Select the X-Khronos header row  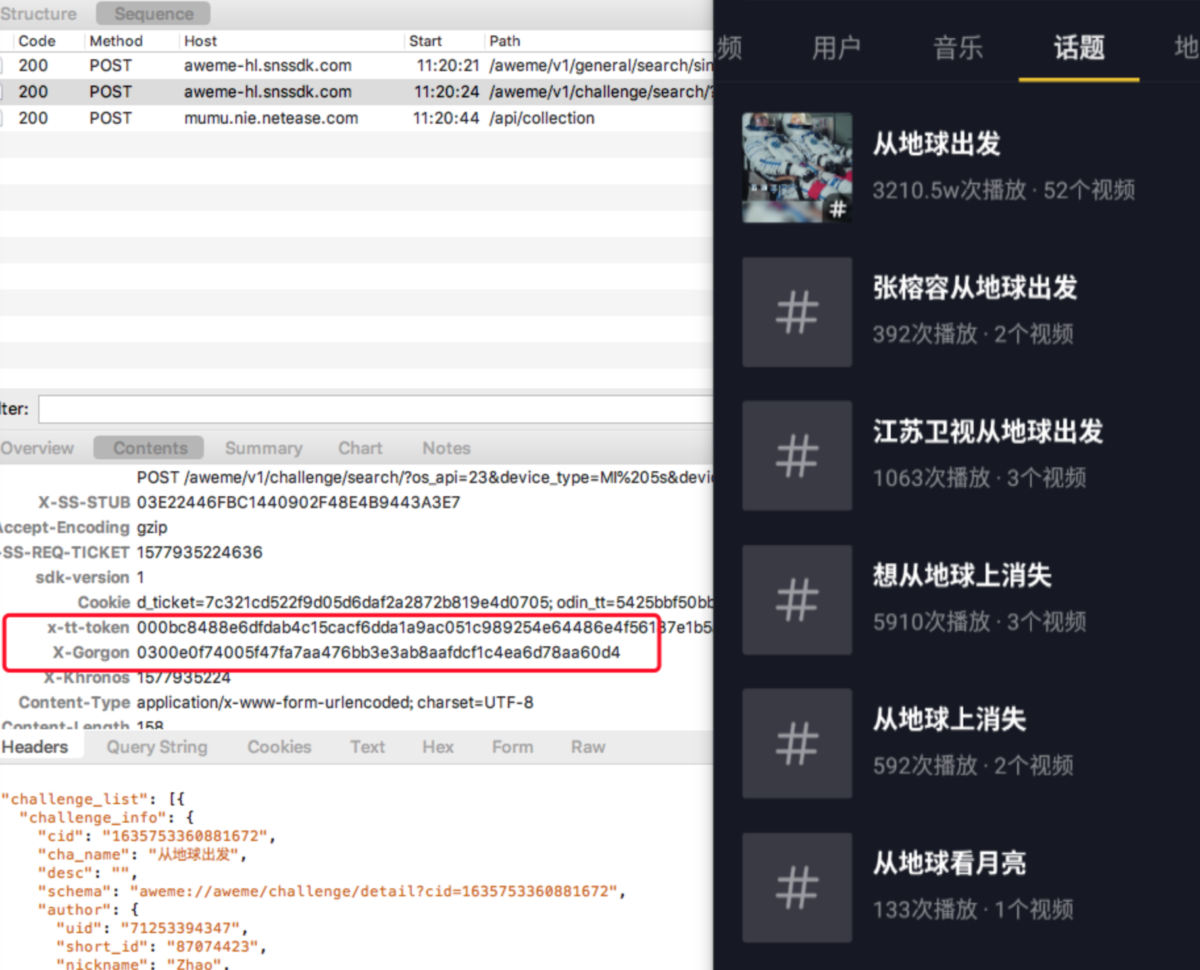(357, 678)
